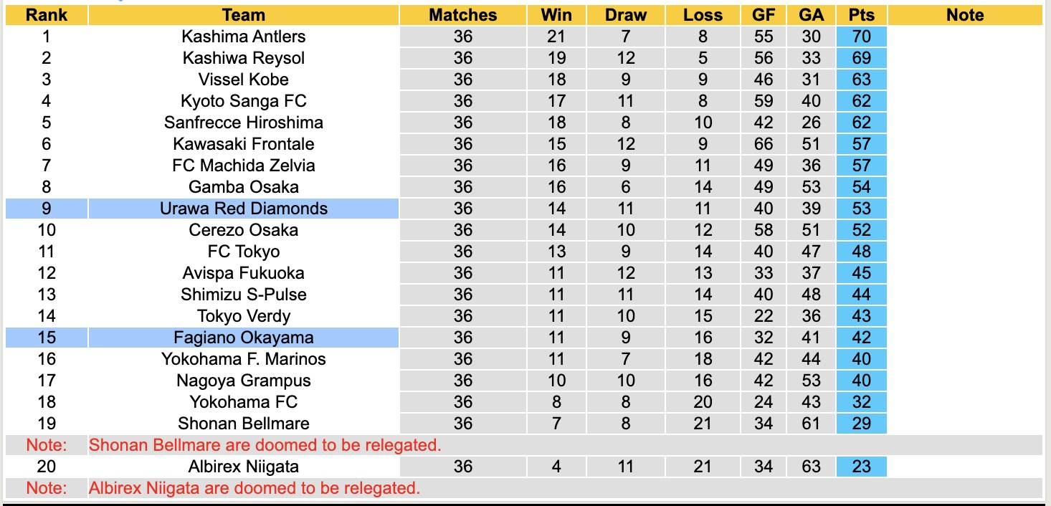Click the Rank column header
This screenshot has width=1051, height=506.
(x=46, y=15)
